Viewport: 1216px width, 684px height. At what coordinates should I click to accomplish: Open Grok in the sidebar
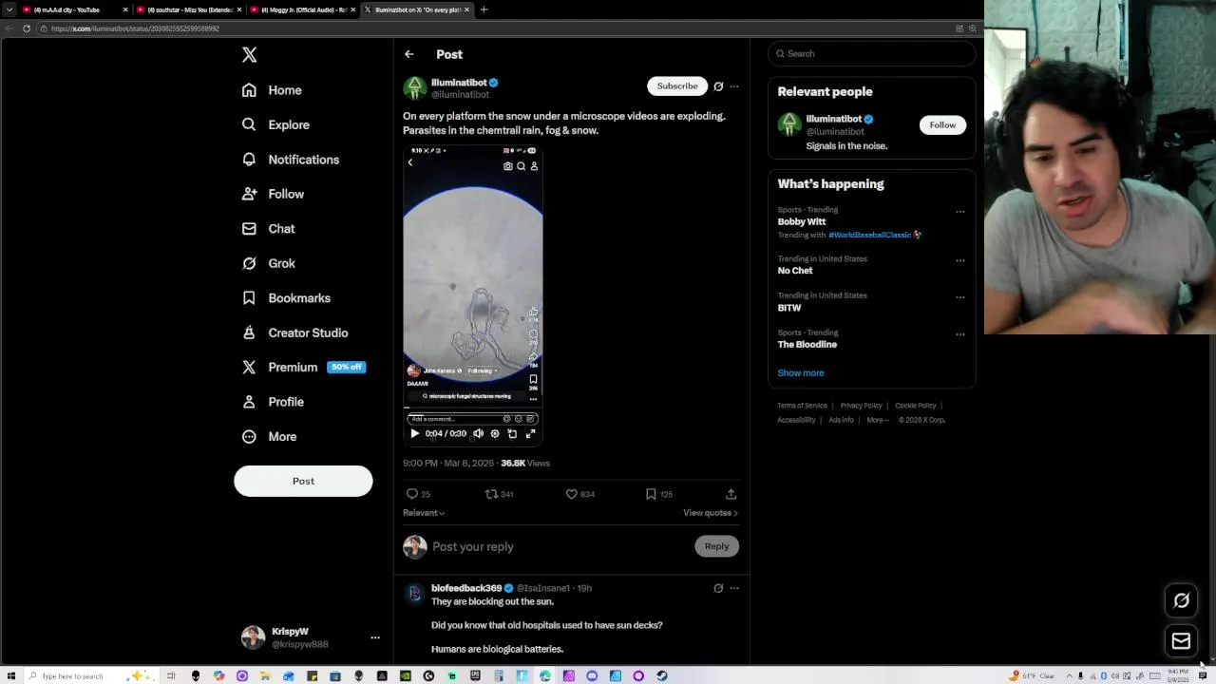pyautogui.click(x=268, y=263)
